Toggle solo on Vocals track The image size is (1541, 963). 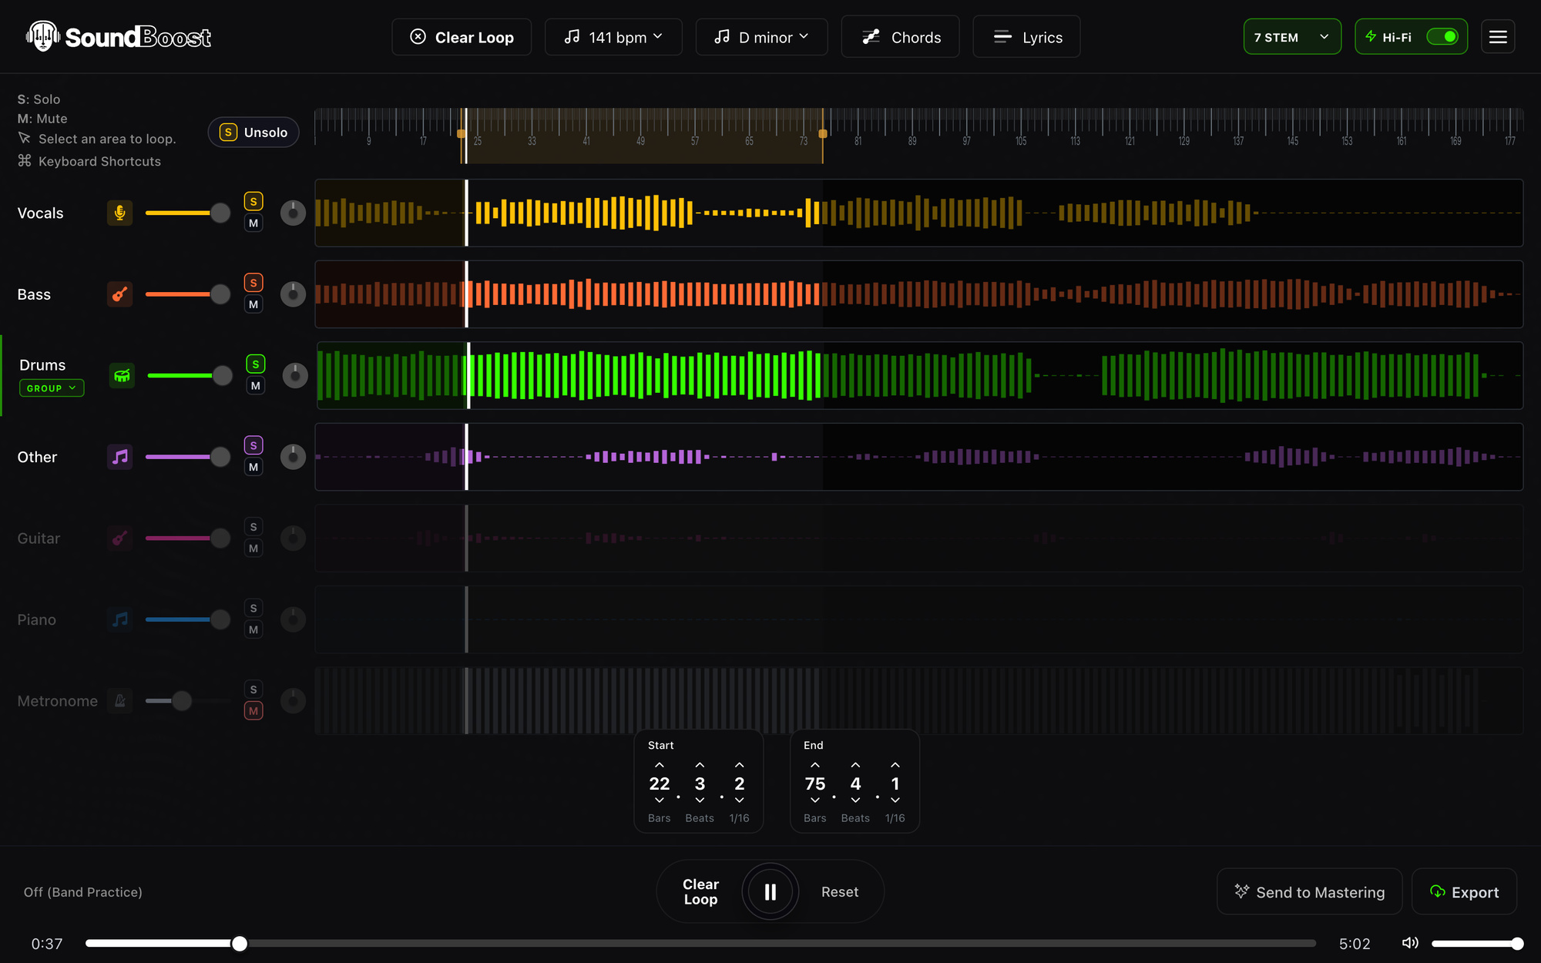pyautogui.click(x=253, y=202)
